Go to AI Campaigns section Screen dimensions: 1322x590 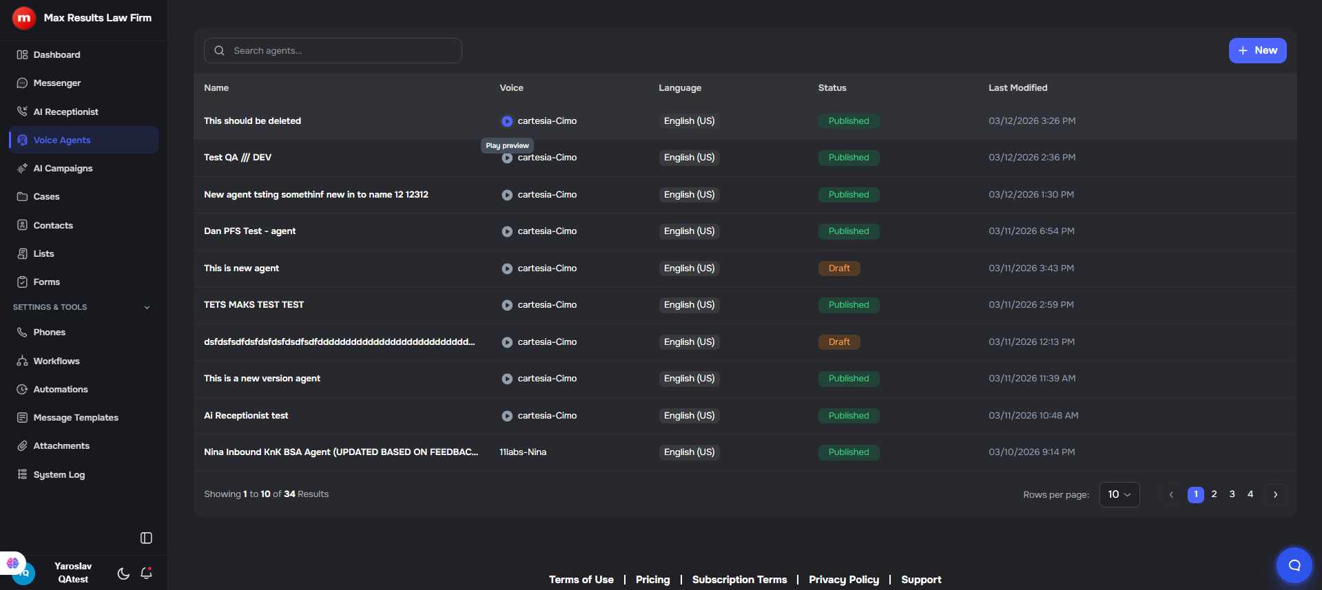tap(63, 169)
